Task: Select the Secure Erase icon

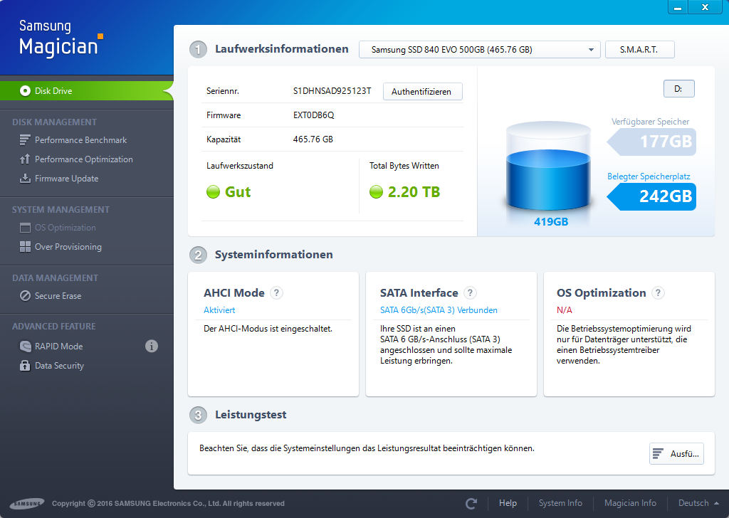Action: pyautogui.click(x=25, y=296)
